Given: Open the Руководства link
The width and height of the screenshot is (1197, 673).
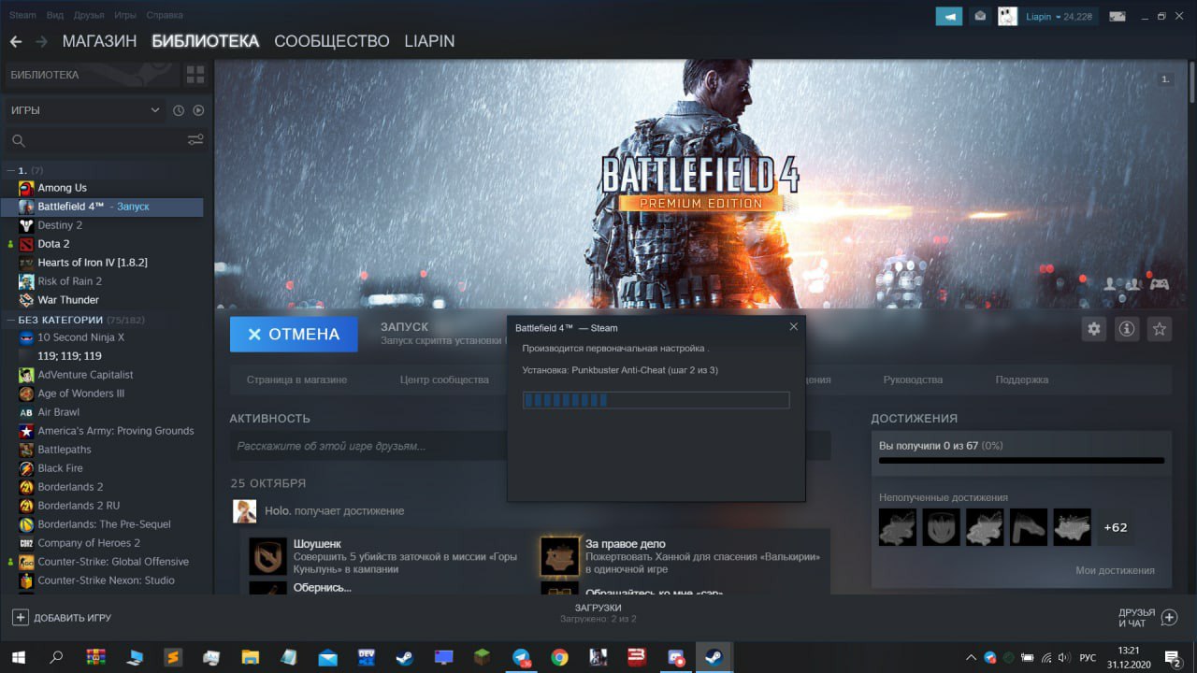Looking at the screenshot, I should click(x=913, y=379).
